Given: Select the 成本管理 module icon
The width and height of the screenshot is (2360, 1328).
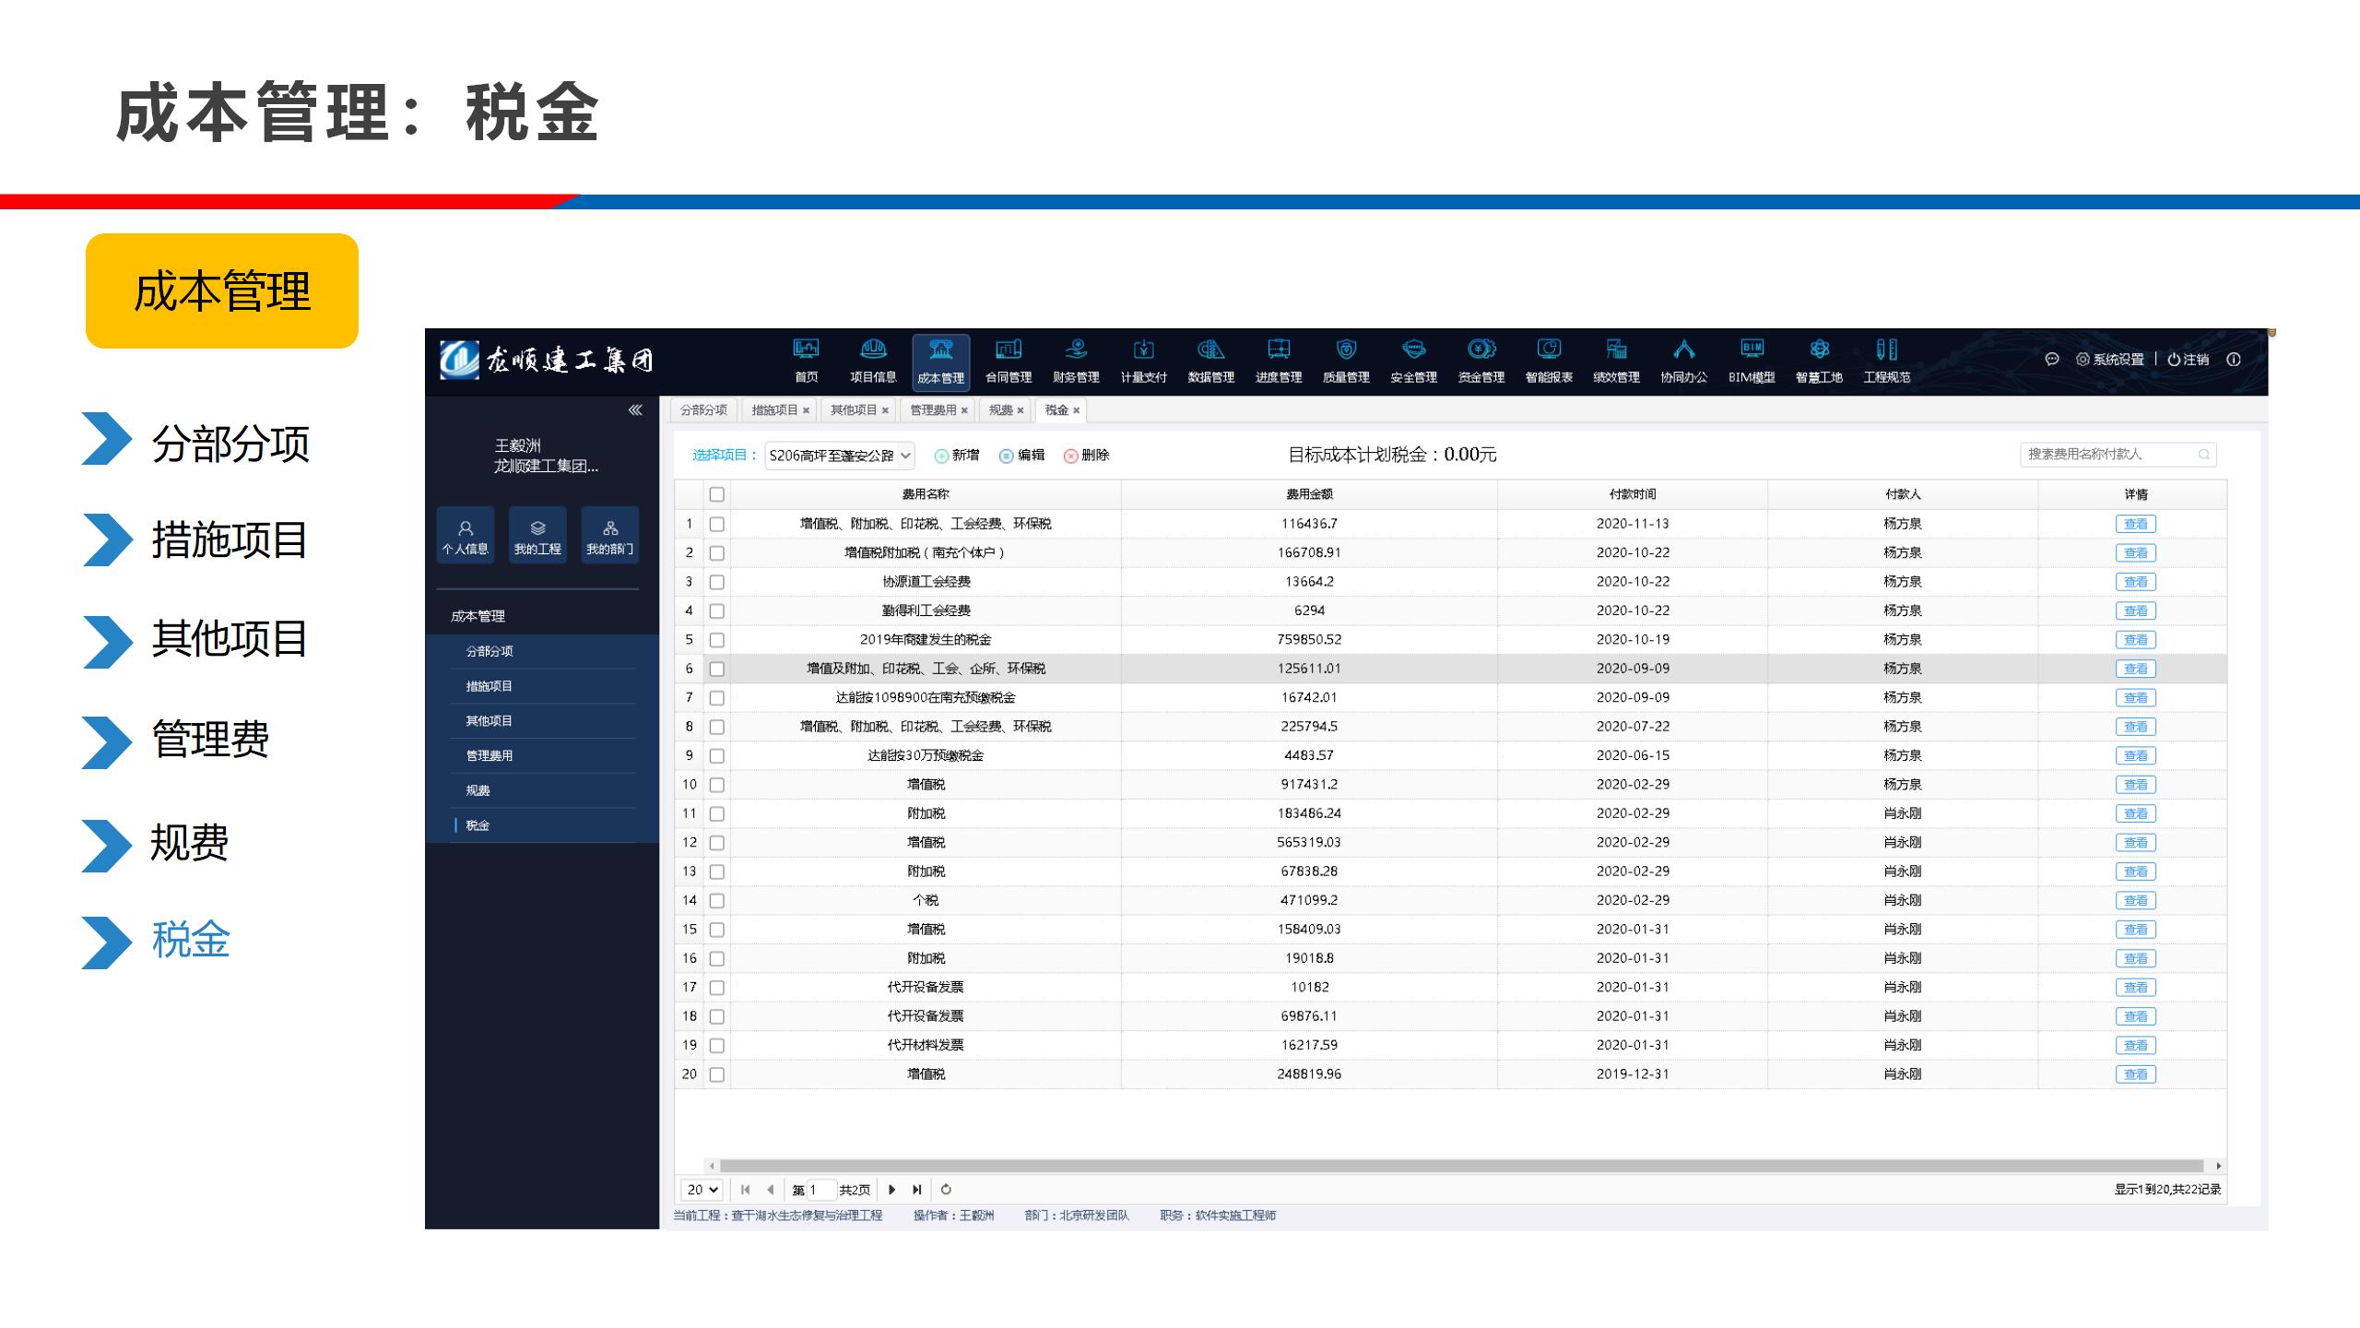Looking at the screenshot, I should (x=940, y=362).
